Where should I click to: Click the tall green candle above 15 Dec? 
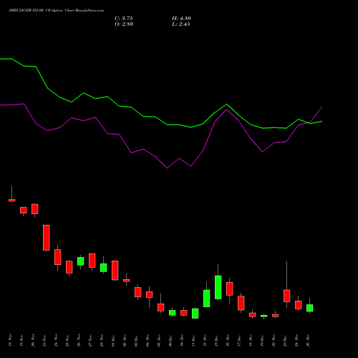click(x=218, y=287)
